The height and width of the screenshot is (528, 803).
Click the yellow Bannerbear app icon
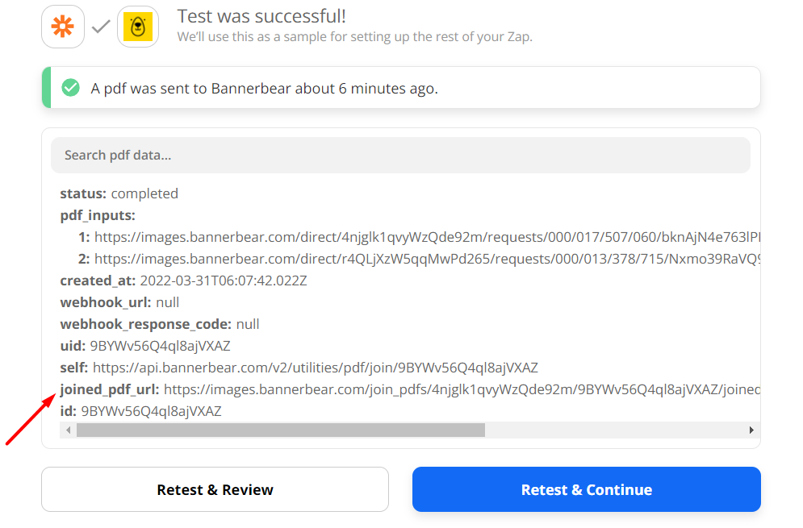click(x=138, y=27)
